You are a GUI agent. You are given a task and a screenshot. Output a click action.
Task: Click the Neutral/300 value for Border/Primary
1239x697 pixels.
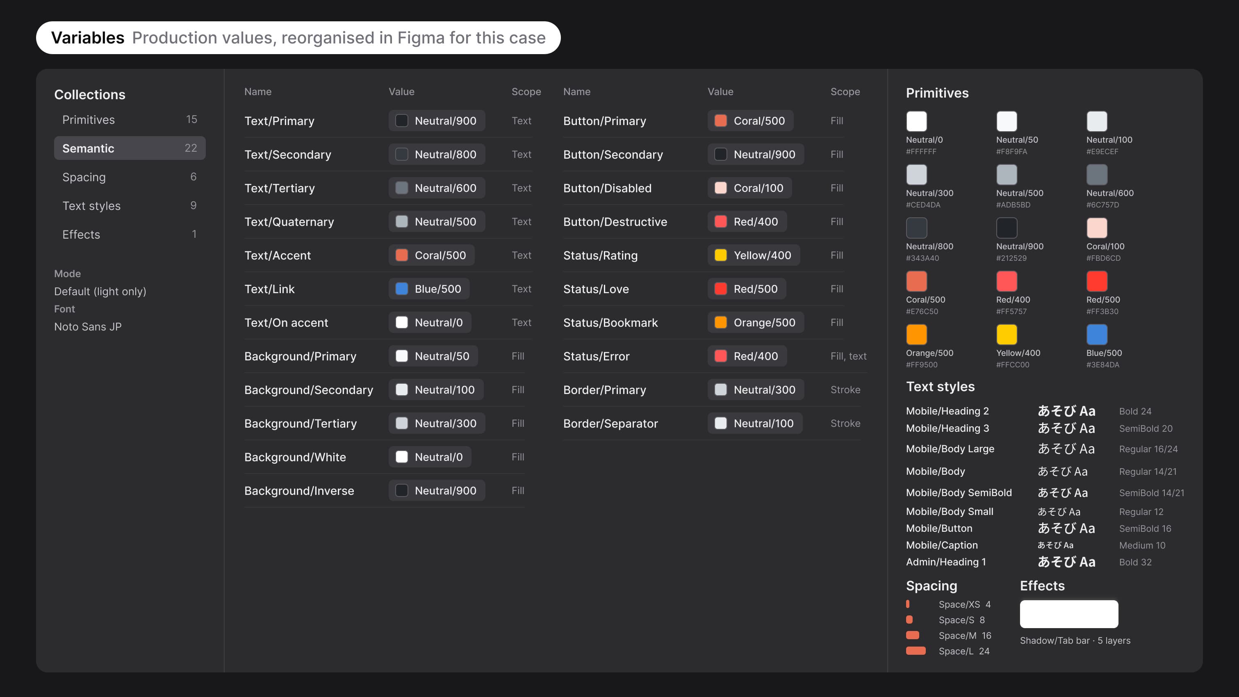(756, 389)
